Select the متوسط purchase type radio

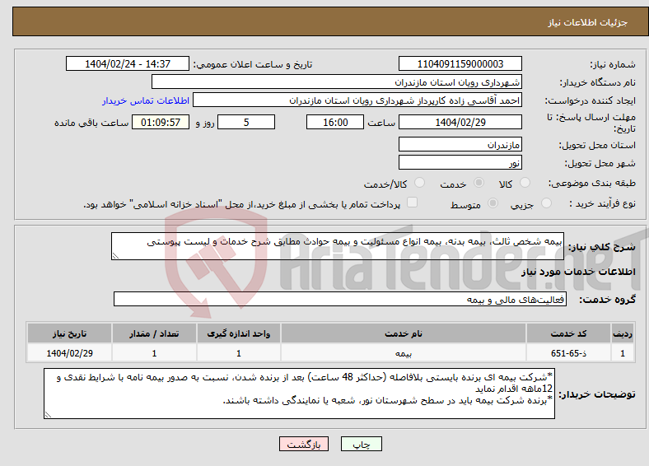click(x=493, y=203)
